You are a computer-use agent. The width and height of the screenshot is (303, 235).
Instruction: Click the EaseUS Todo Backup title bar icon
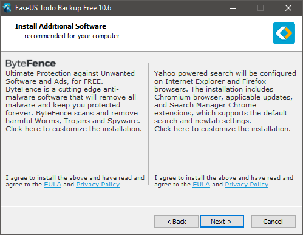click(7, 8)
